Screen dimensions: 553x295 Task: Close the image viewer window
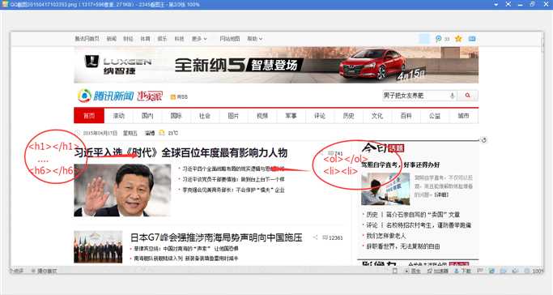point(545,4)
